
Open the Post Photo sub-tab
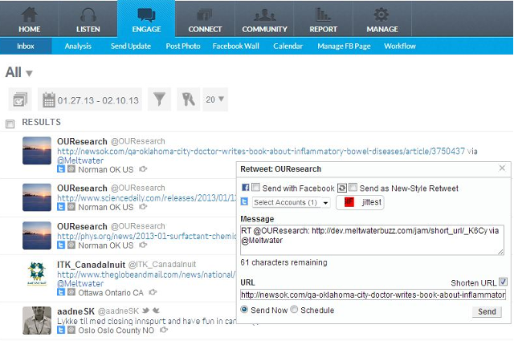click(x=183, y=47)
